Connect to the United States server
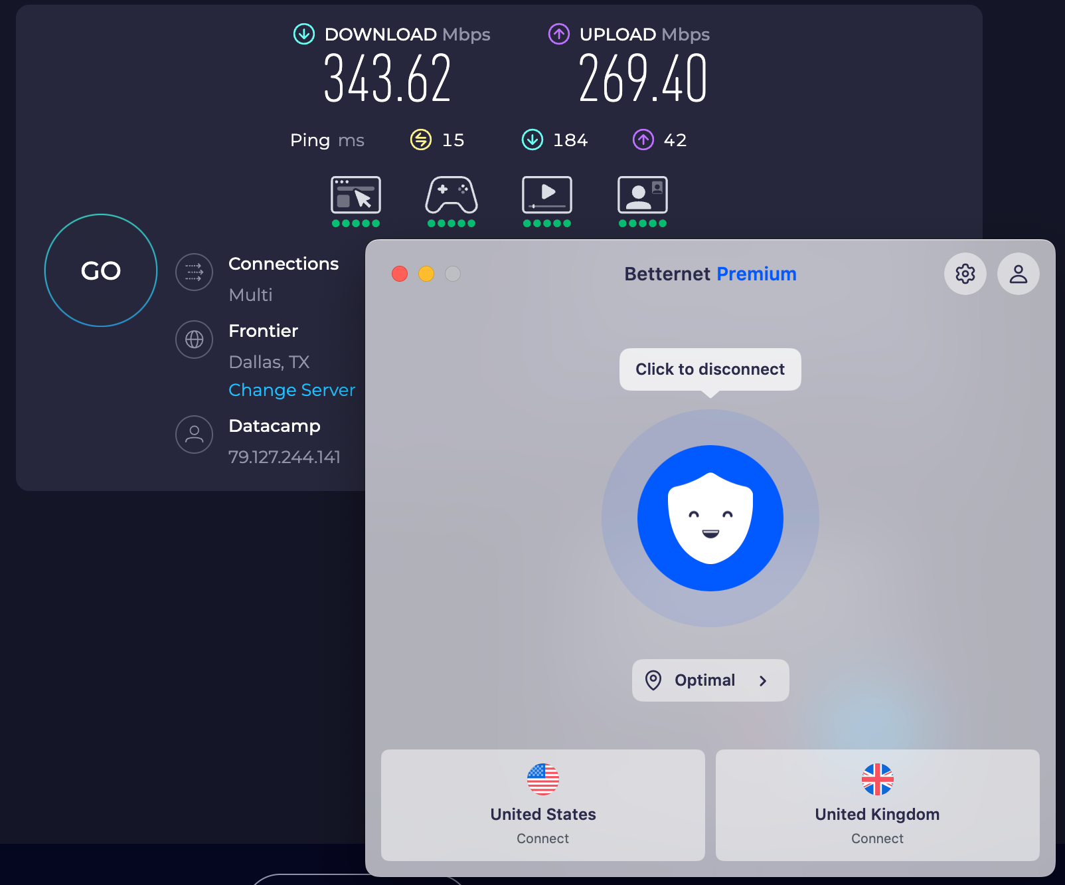The image size is (1065, 885). (542, 805)
